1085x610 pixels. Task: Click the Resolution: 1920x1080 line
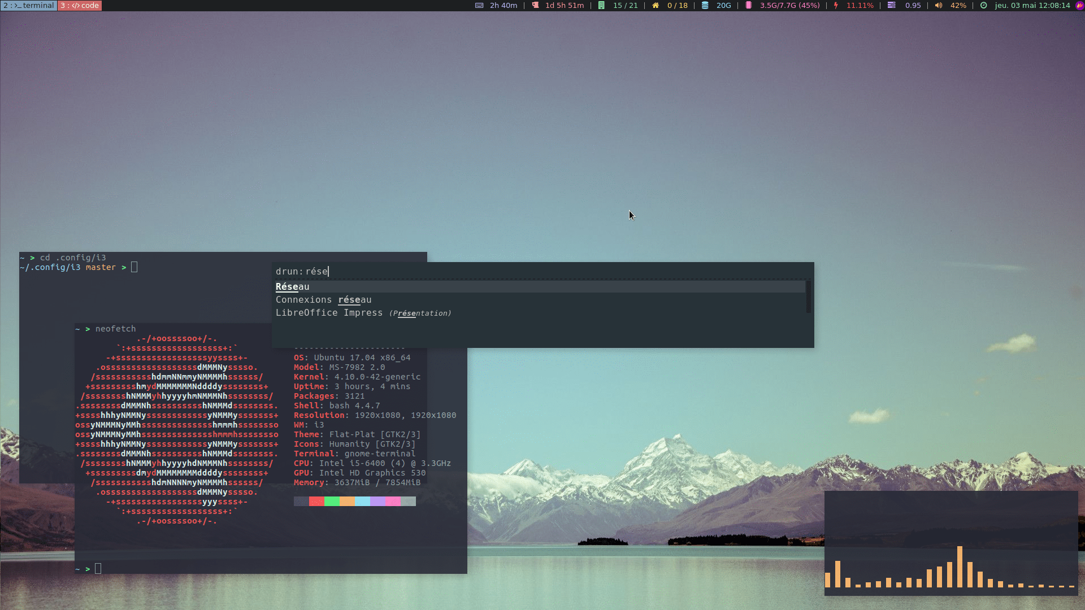coord(375,415)
